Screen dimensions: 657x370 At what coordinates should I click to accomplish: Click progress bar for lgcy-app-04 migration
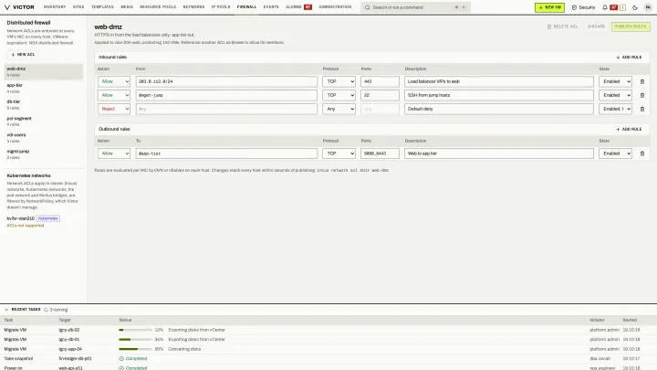coord(135,349)
